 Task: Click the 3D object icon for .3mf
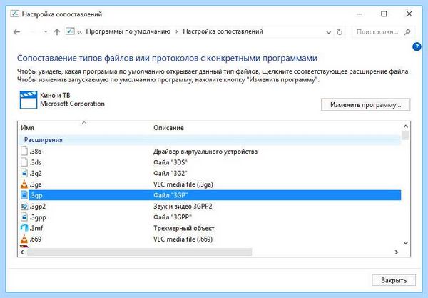pos(24,228)
